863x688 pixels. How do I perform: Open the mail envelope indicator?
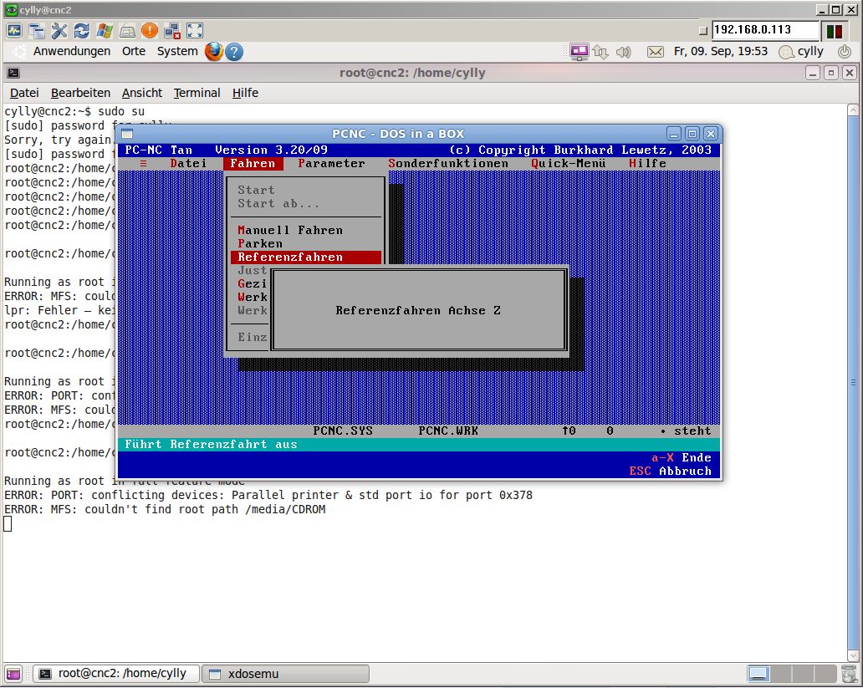coord(655,52)
